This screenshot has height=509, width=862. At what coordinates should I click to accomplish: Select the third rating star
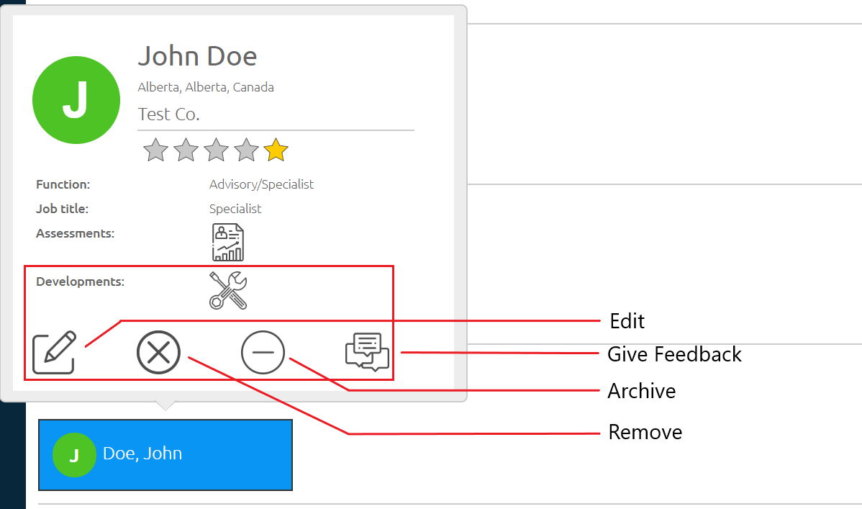(x=216, y=150)
